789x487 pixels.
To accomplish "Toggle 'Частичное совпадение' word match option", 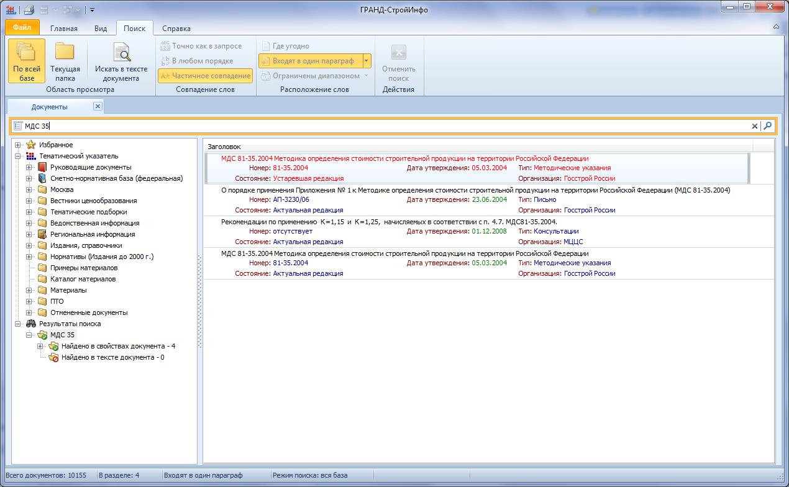I will 205,76.
